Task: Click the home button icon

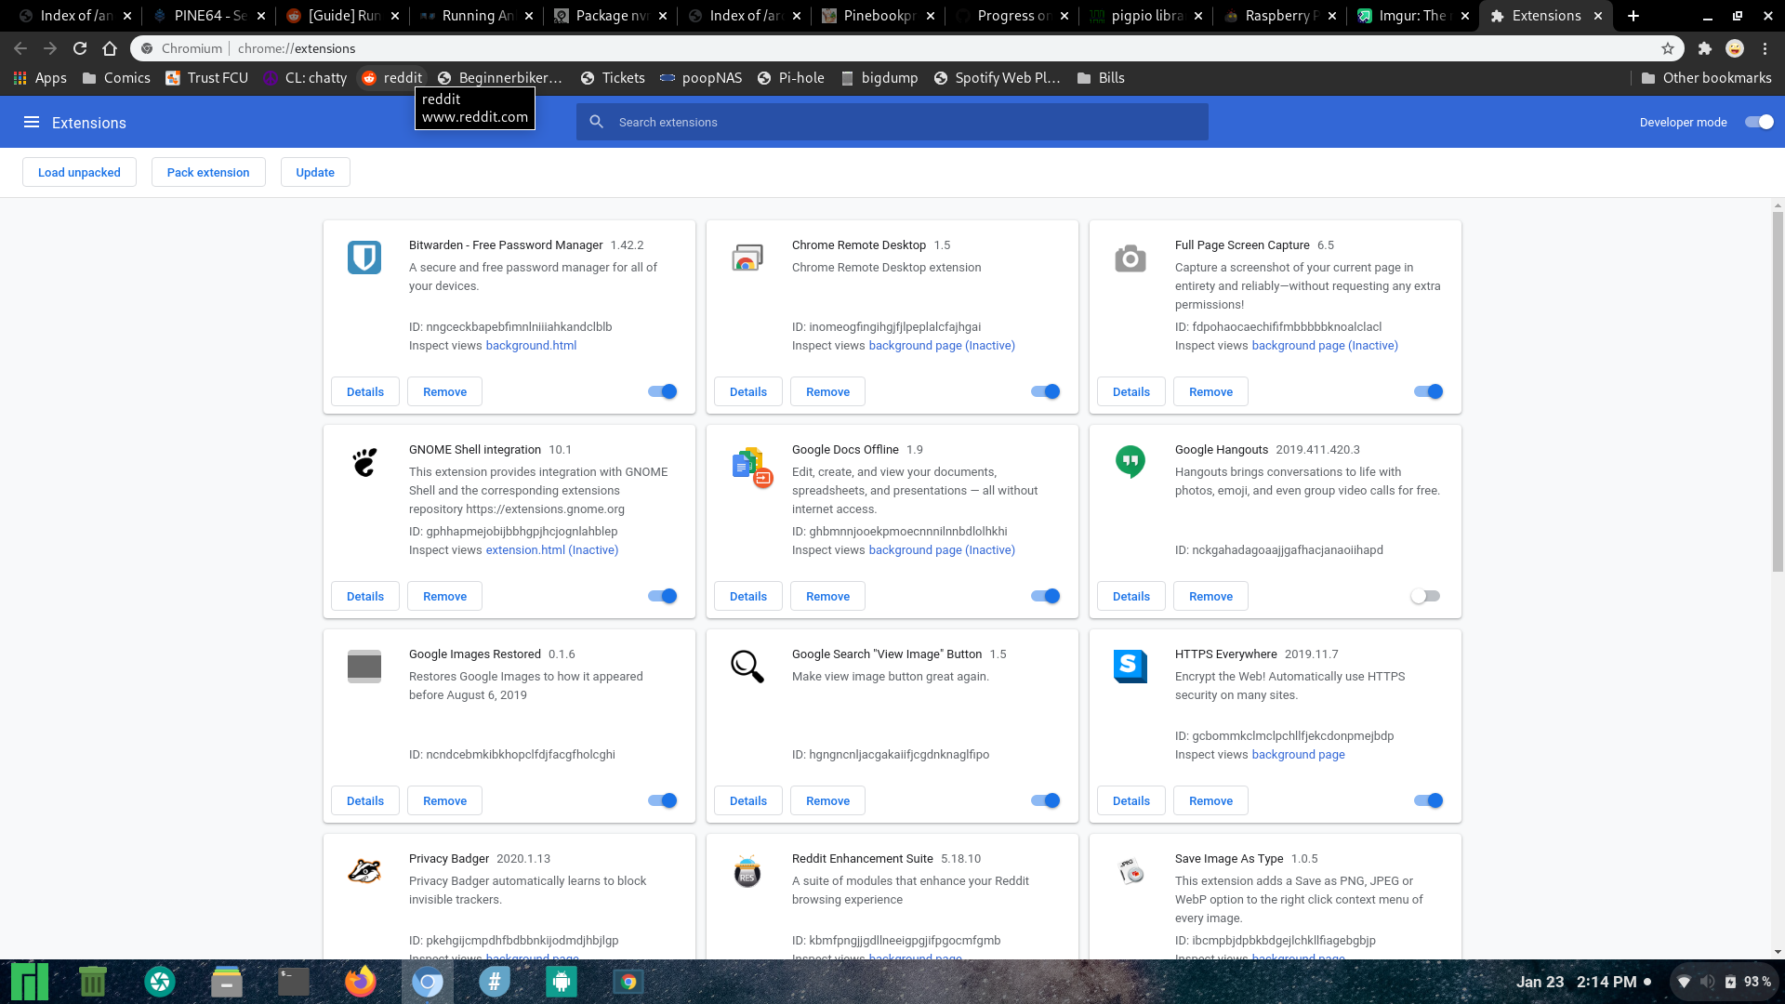Action: point(110,48)
